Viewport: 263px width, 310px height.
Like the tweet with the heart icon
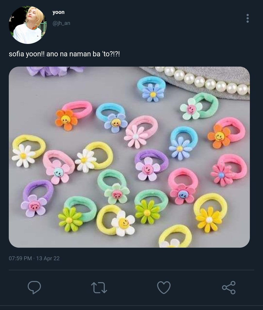pyautogui.click(x=164, y=288)
